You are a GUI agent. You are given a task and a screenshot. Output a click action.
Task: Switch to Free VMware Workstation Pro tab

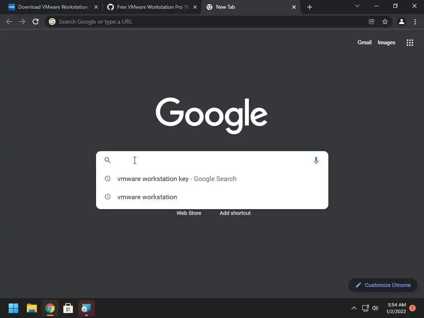pyautogui.click(x=152, y=7)
